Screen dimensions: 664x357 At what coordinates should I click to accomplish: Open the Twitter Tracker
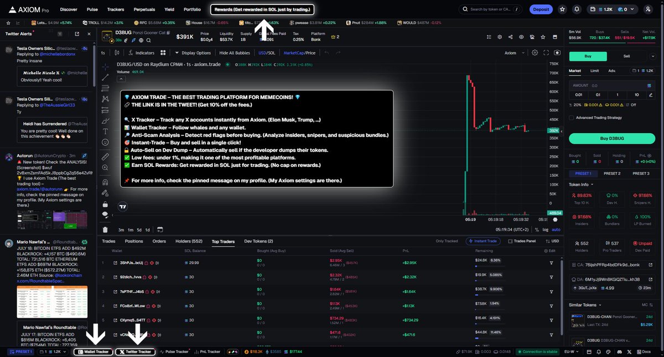coord(136,351)
